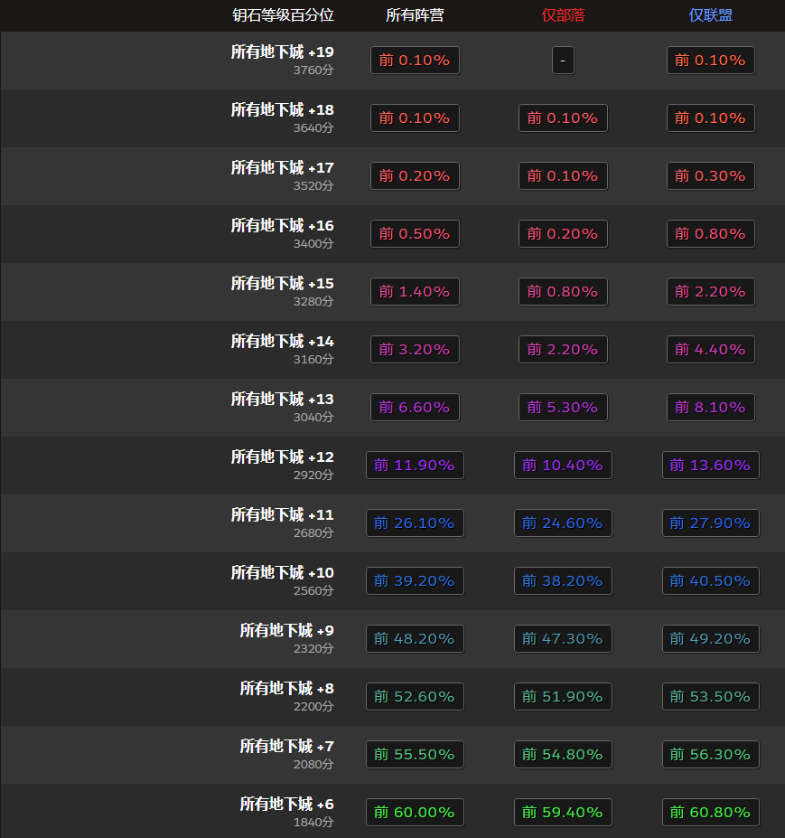Click 前 0.10% for +19 in the 仅联盟 column

coord(711,61)
